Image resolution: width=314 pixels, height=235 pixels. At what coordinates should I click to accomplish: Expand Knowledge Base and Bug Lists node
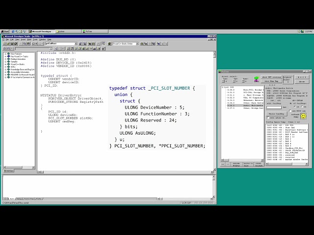[x=5, y=70]
